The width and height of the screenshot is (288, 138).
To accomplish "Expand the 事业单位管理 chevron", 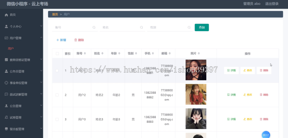I will pyautogui.click(x=41, y=82).
